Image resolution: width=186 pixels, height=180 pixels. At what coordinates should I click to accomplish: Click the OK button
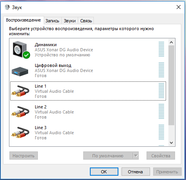click(x=104, y=172)
